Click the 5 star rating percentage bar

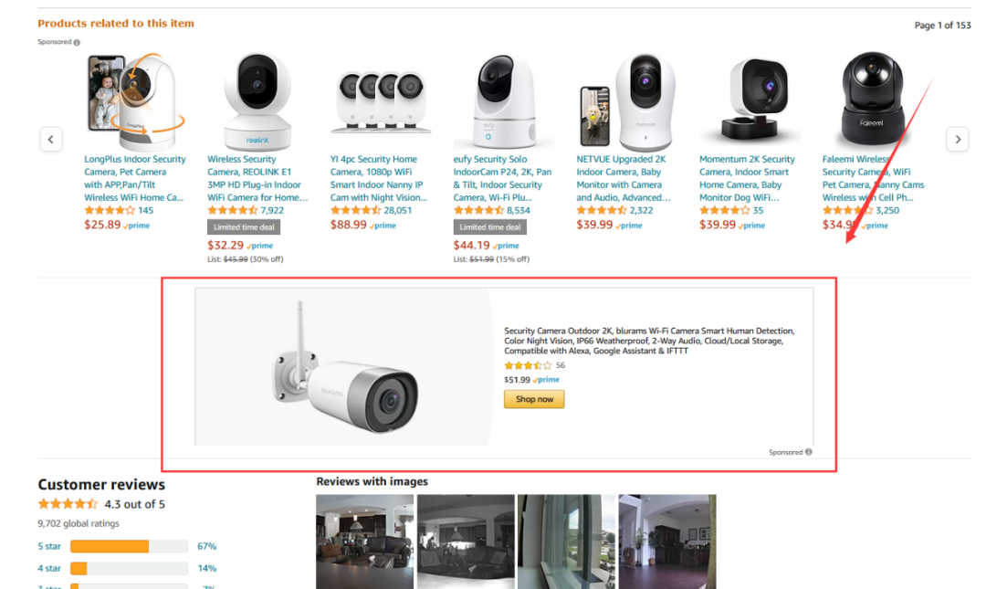point(129,546)
